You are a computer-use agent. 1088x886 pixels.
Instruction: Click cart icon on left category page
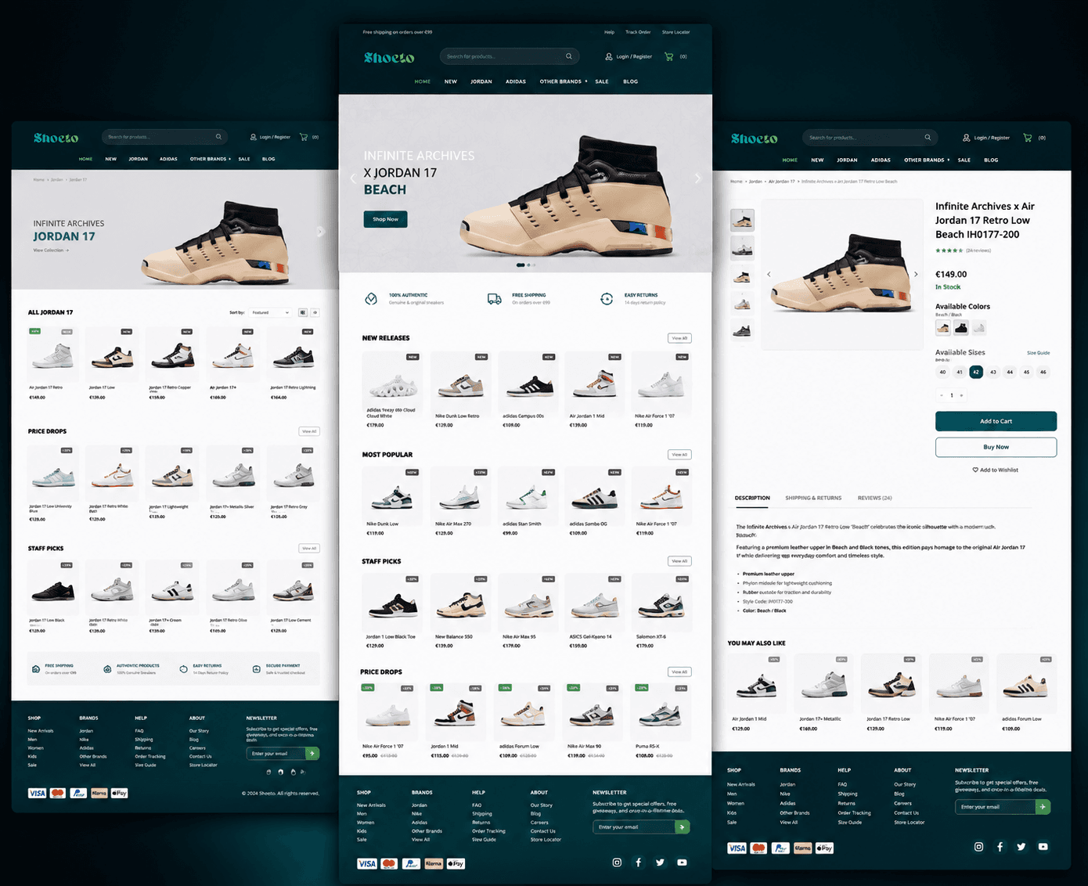(304, 137)
